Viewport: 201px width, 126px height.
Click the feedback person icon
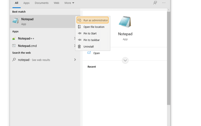click(155, 3)
